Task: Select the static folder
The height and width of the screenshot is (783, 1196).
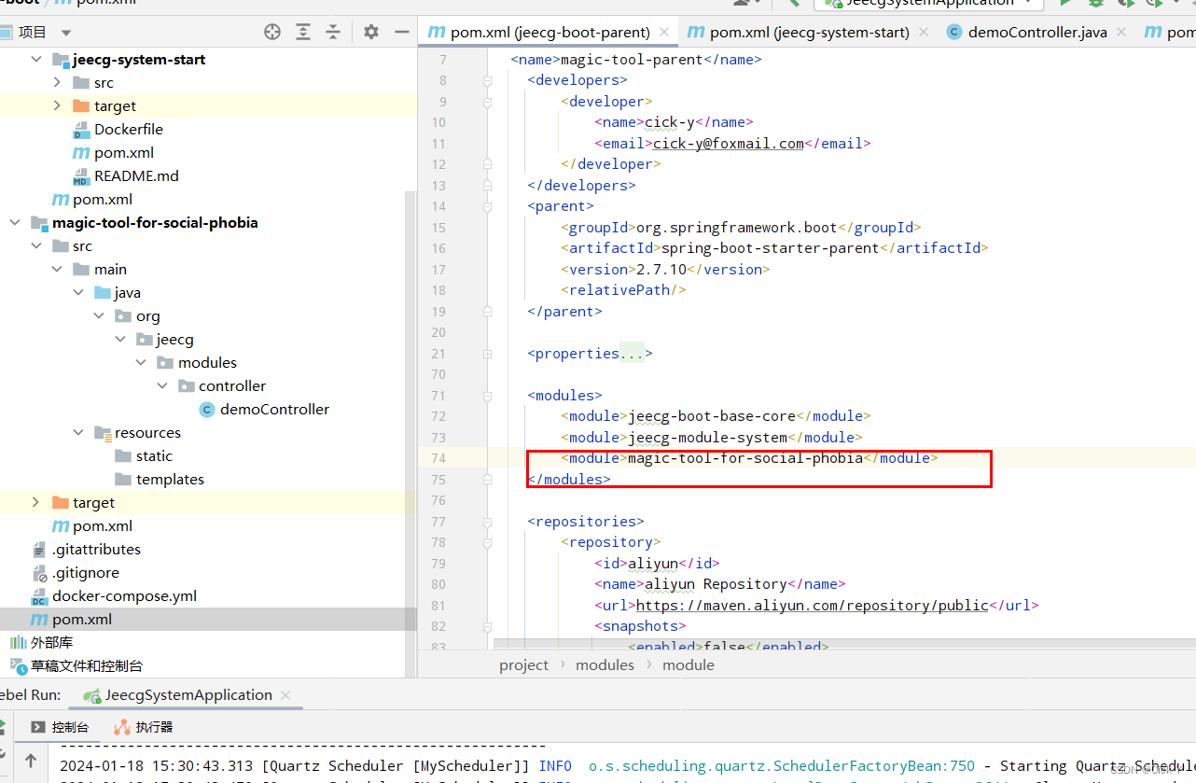Action: (x=154, y=455)
